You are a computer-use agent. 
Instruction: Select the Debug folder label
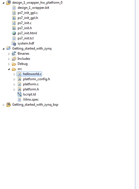[x=23, y=64]
